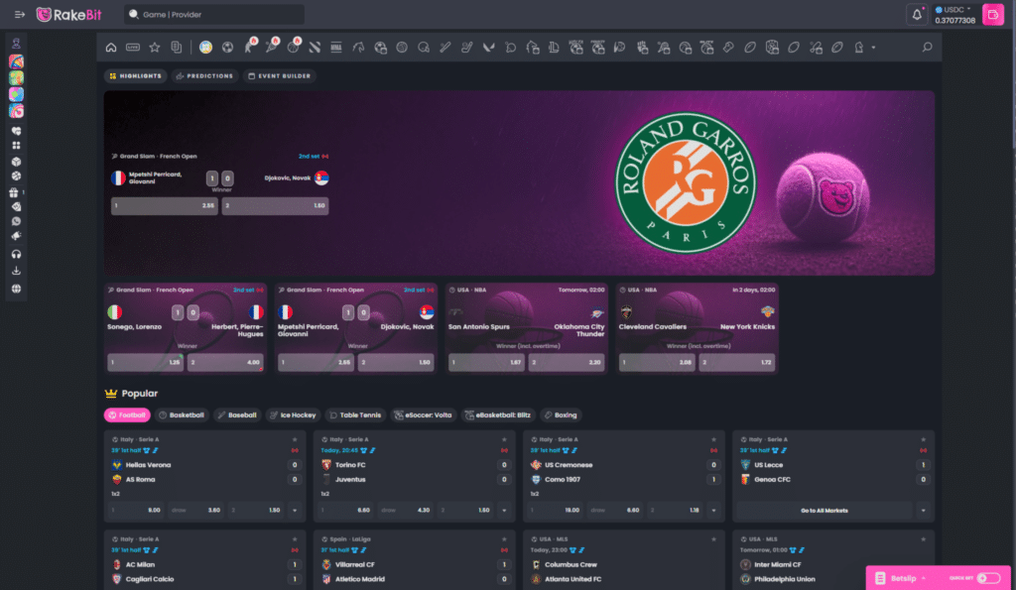Select the Basketball popular filter
This screenshot has height=590, width=1016.
point(182,415)
